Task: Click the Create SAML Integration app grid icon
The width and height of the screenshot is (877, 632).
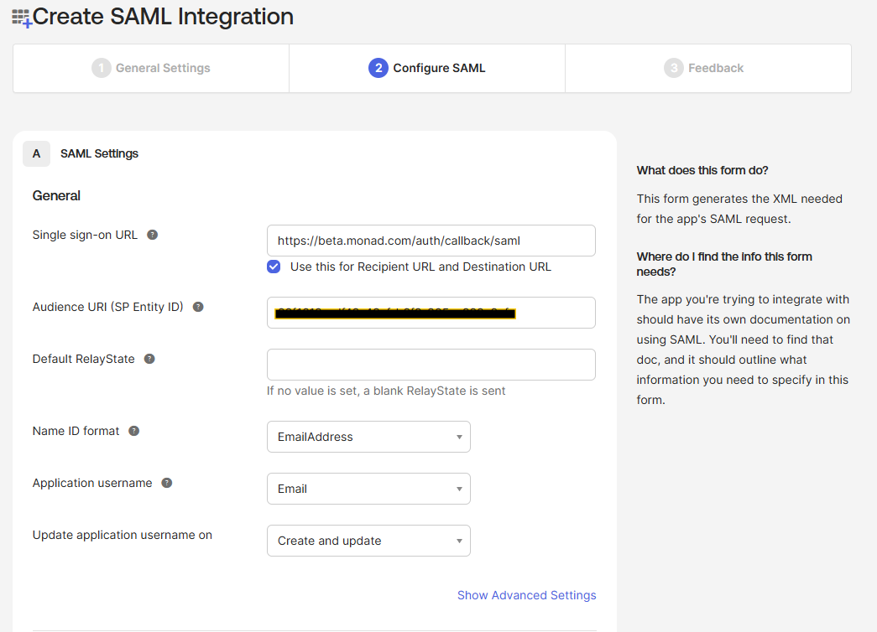Action: [21, 18]
